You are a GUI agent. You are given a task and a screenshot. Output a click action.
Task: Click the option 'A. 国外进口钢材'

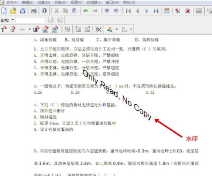click(49, 111)
